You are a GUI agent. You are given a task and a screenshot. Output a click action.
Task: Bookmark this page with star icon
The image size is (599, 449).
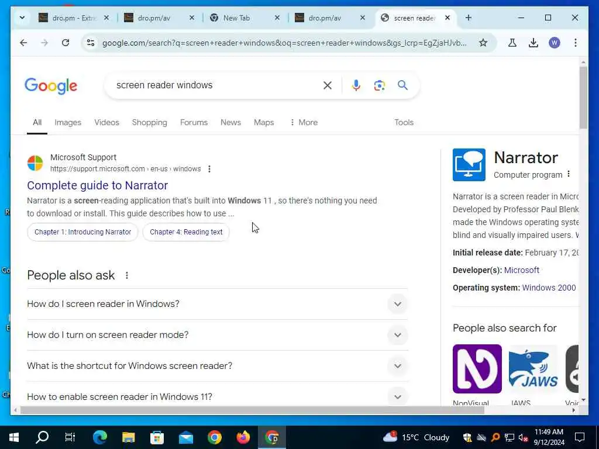click(x=483, y=43)
